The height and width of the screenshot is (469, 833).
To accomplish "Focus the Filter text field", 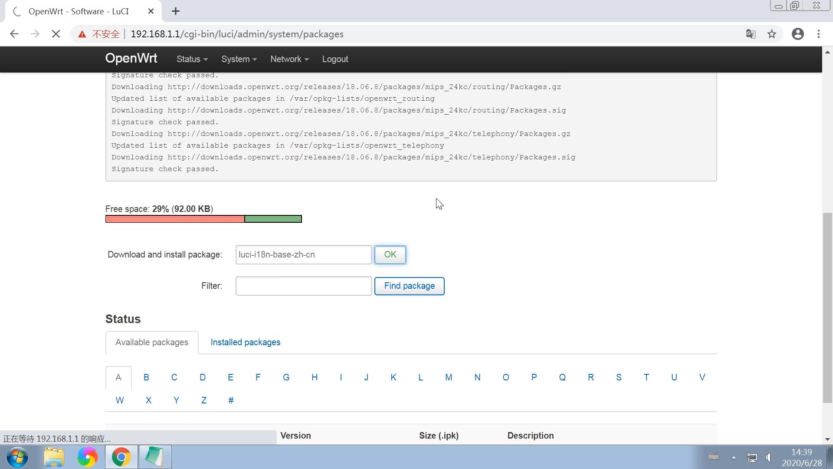I will [x=303, y=286].
